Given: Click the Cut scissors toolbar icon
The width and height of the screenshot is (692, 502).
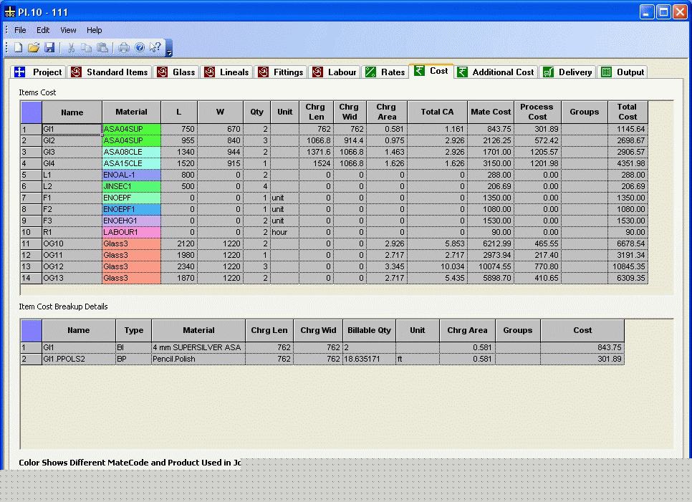Looking at the screenshot, I should pyautogui.click(x=71, y=48).
